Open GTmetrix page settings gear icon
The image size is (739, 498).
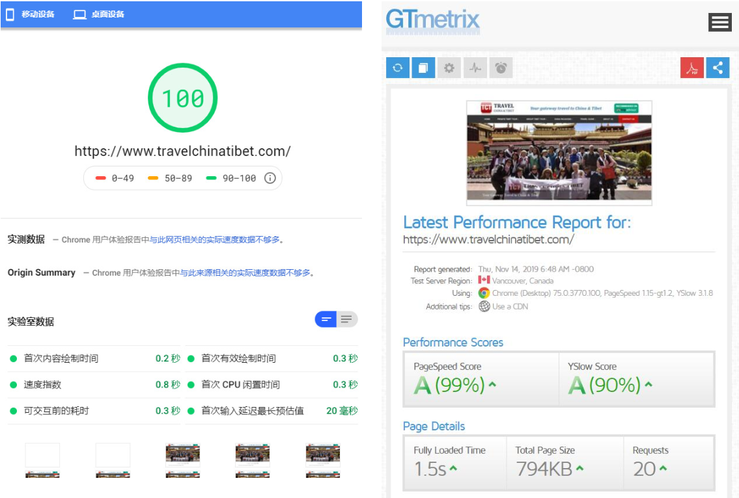coord(449,68)
